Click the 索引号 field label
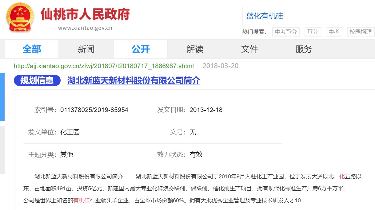The image size is (375, 210). [46, 110]
